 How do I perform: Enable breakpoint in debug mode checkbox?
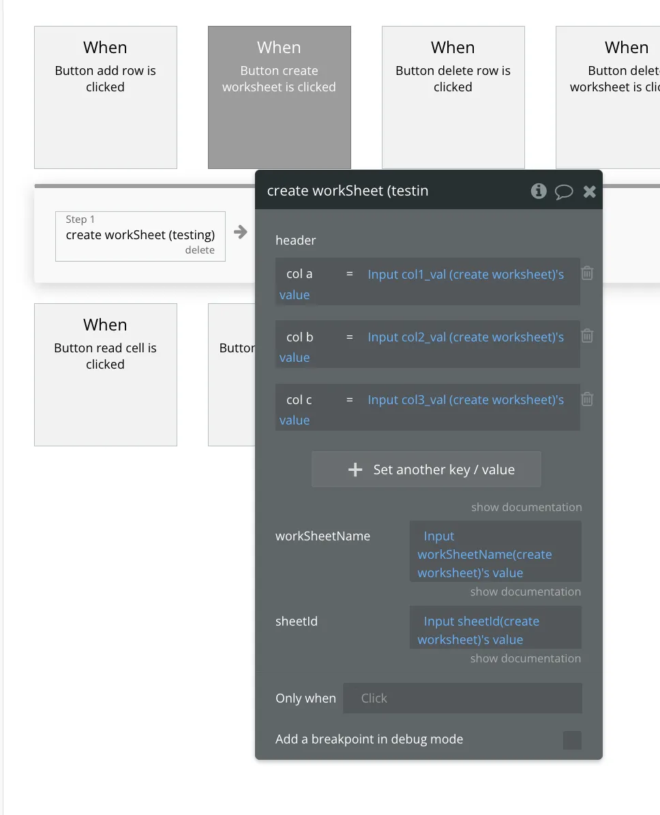[572, 740]
